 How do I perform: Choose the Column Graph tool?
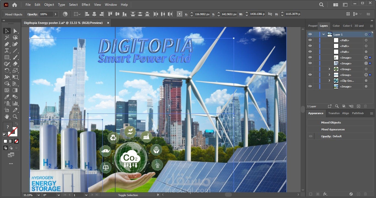[15, 104]
